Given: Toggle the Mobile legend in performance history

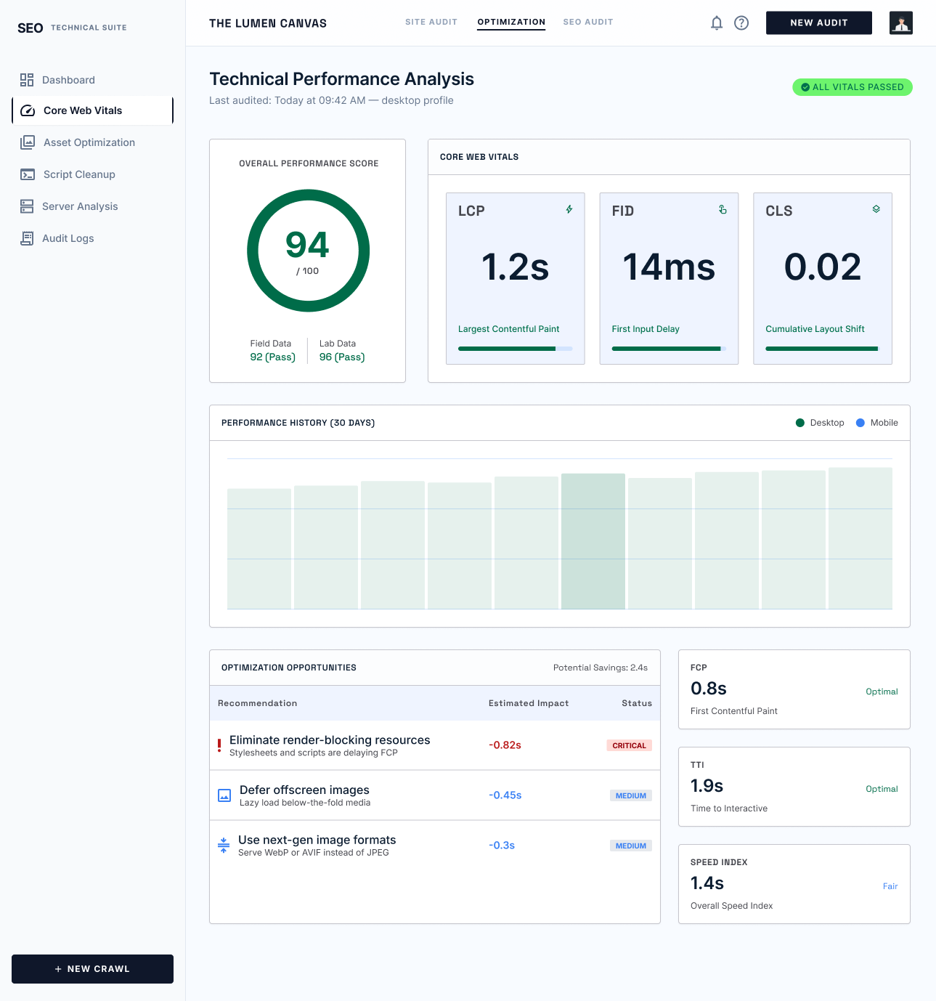Looking at the screenshot, I should pyautogui.click(x=877, y=423).
